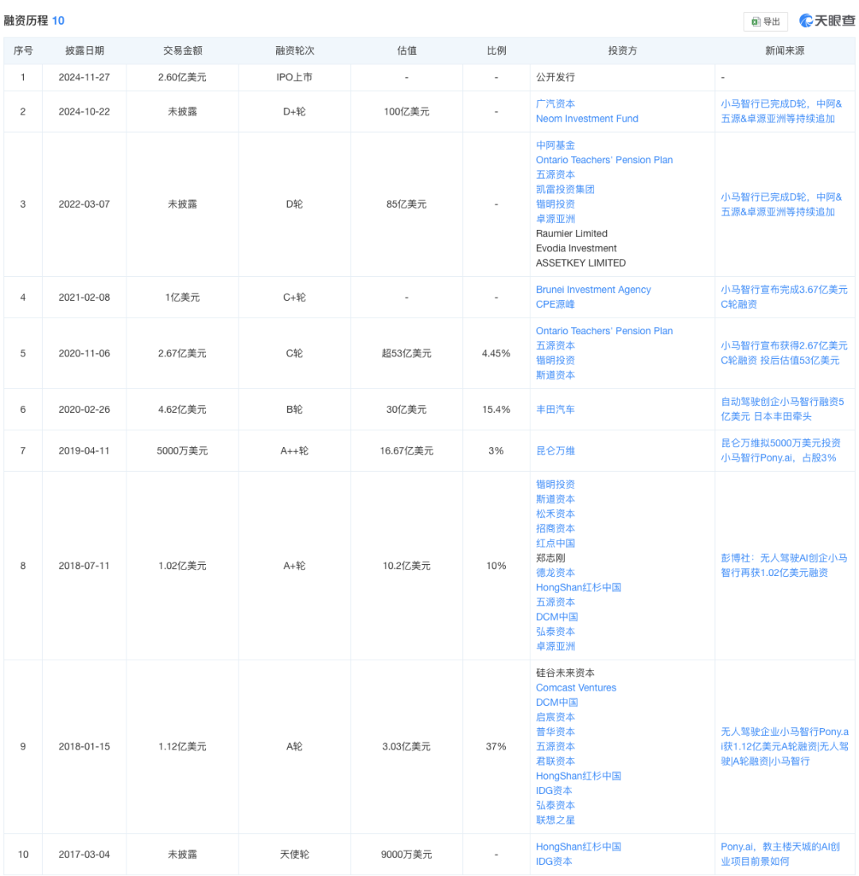Screen dimensions: 859x876
Task: Select the date cell 2017-03-04
Action: tap(84, 855)
